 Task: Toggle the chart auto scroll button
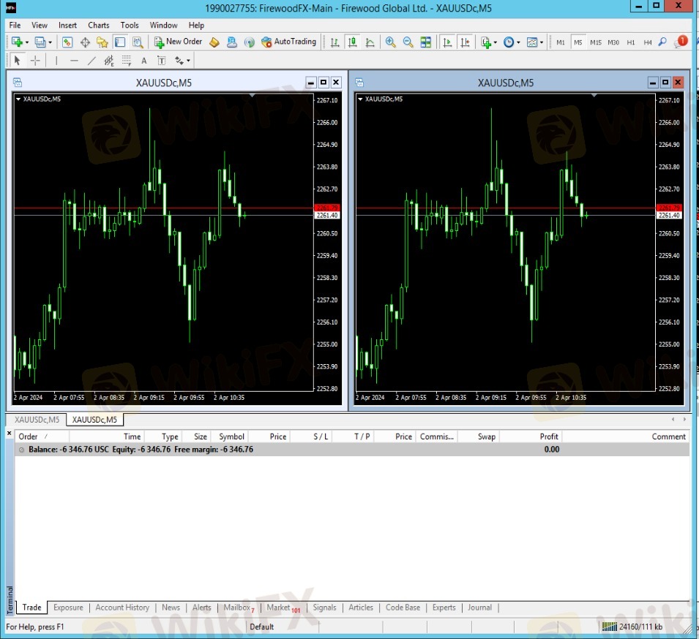tap(447, 42)
